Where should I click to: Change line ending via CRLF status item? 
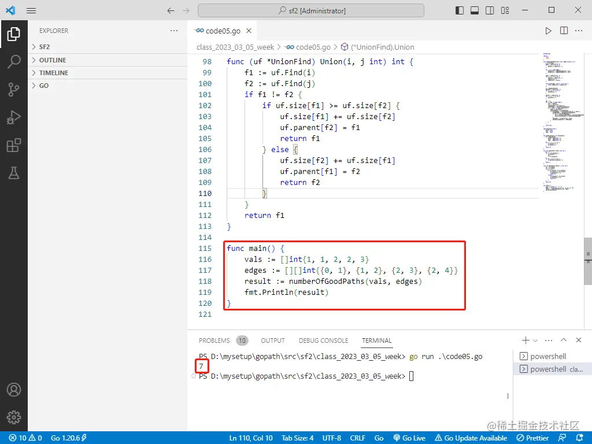tap(357, 438)
